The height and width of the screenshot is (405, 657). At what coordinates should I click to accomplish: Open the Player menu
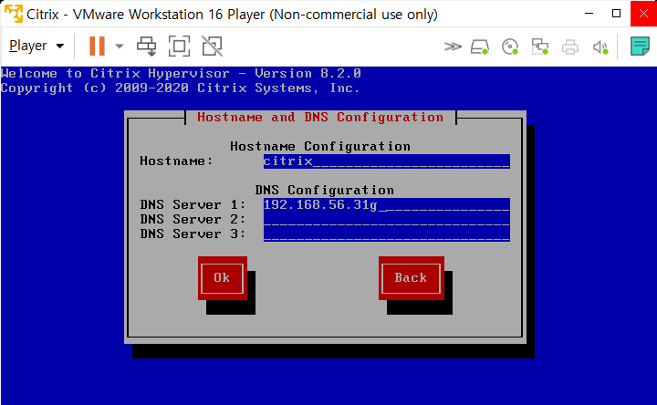pos(36,46)
